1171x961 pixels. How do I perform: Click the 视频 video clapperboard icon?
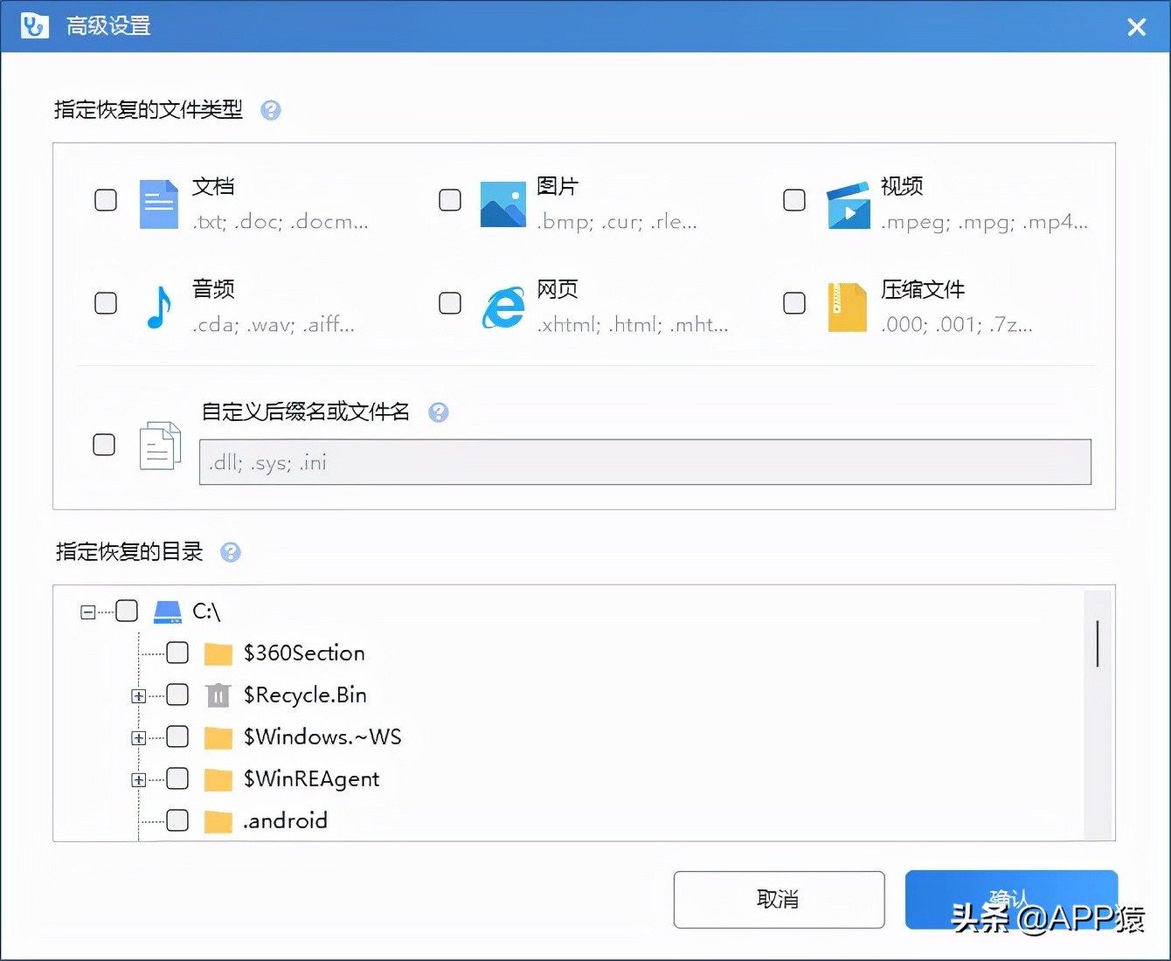pos(847,204)
